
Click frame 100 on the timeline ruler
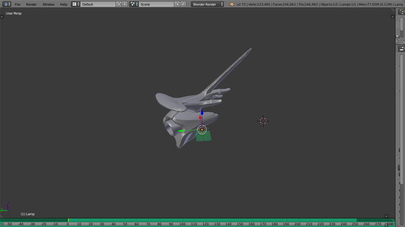click(182, 224)
